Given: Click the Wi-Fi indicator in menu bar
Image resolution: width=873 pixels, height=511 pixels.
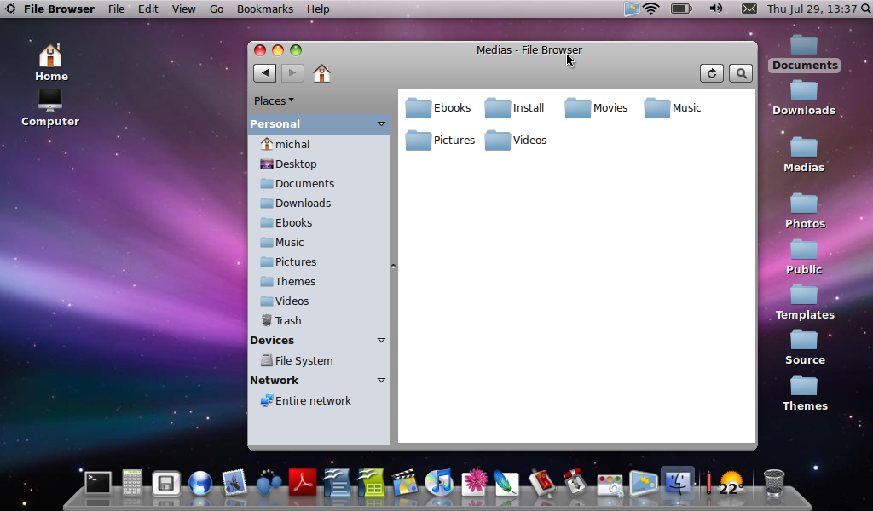Looking at the screenshot, I should pyautogui.click(x=650, y=9).
